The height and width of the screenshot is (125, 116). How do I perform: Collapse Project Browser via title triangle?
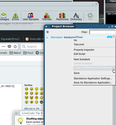tap(46, 27)
